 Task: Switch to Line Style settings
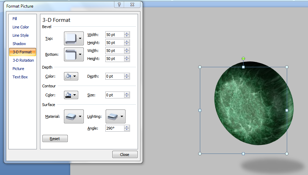click(21, 35)
